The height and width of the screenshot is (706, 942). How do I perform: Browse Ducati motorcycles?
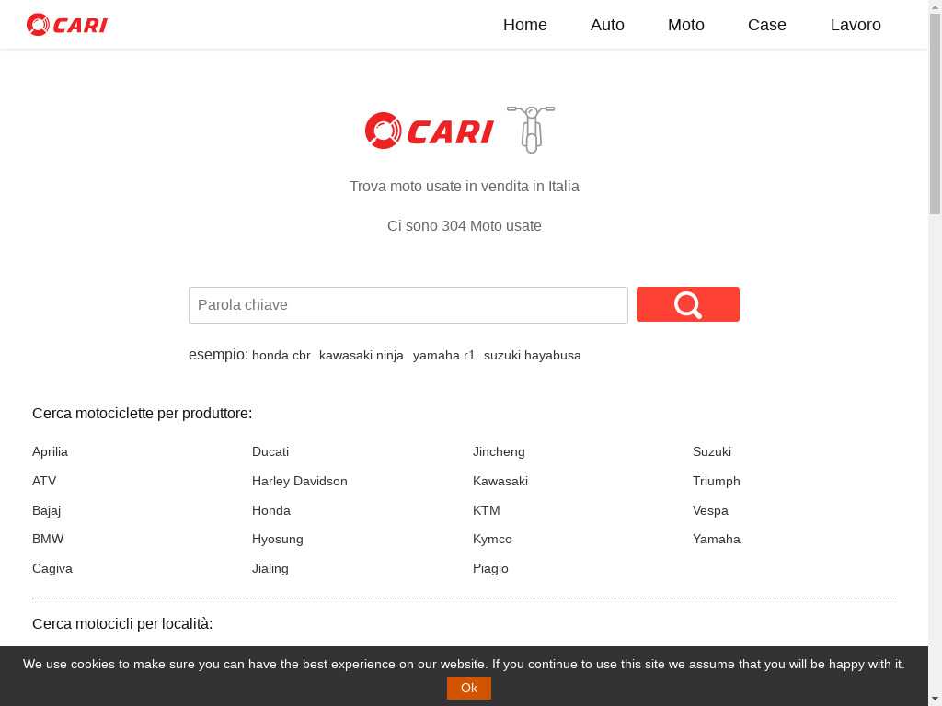270,451
